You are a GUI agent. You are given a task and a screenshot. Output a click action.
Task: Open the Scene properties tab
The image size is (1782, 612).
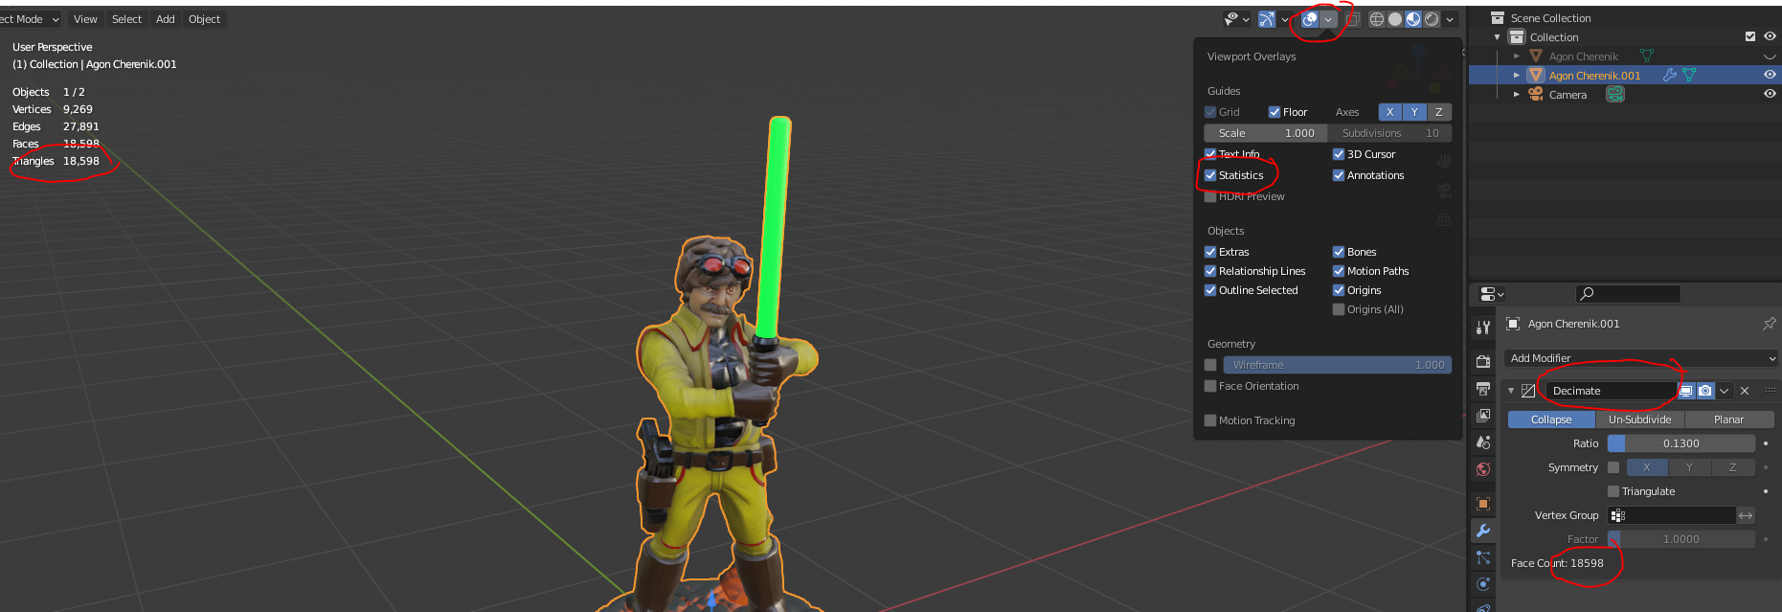point(1483,442)
